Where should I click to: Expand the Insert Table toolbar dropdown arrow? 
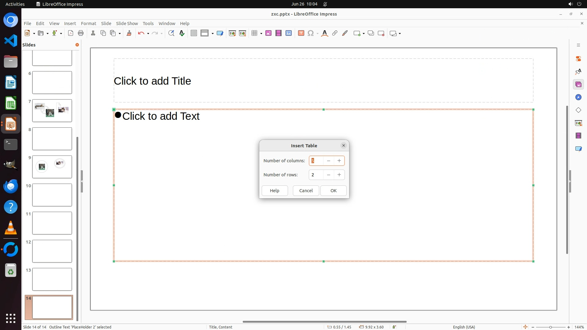click(x=261, y=34)
